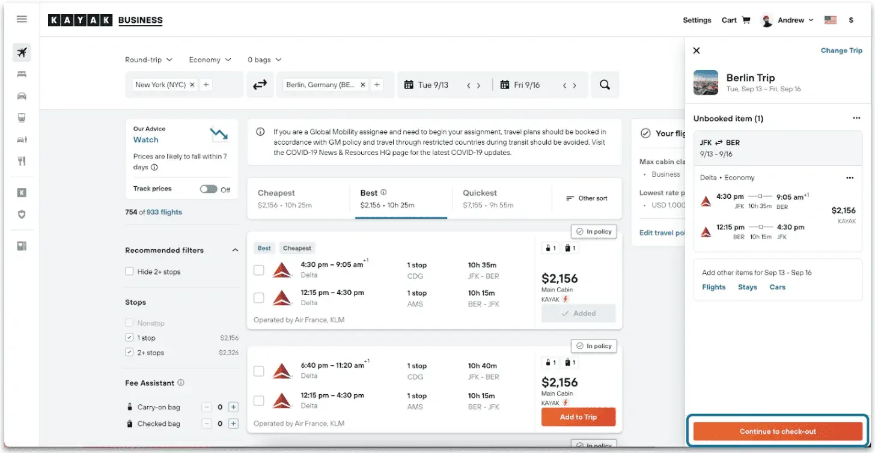The image size is (875, 453).
Task: Click the price-trend advice arrow icon
Action: (x=219, y=134)
